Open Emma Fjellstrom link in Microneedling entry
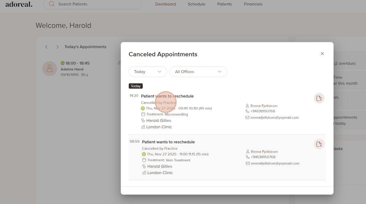The height and width of the screenshot is (204, 366). [264, 106]
